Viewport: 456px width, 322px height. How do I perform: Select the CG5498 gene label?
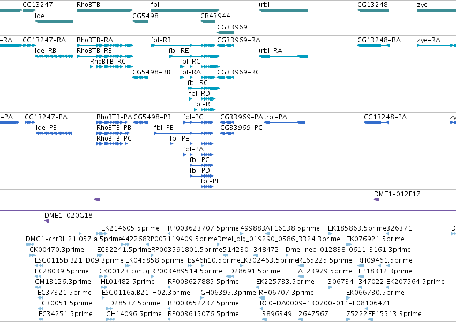click(145, 16)
